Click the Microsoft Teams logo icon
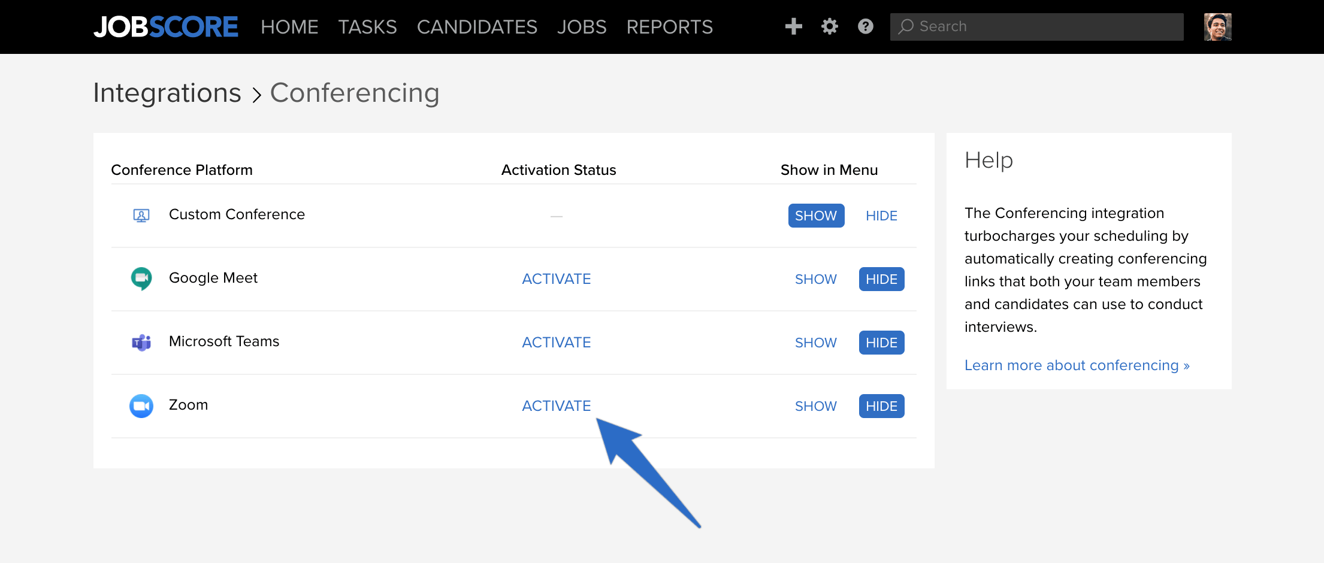The width and height of the screenshot is (1324, 563). point(141,342)
